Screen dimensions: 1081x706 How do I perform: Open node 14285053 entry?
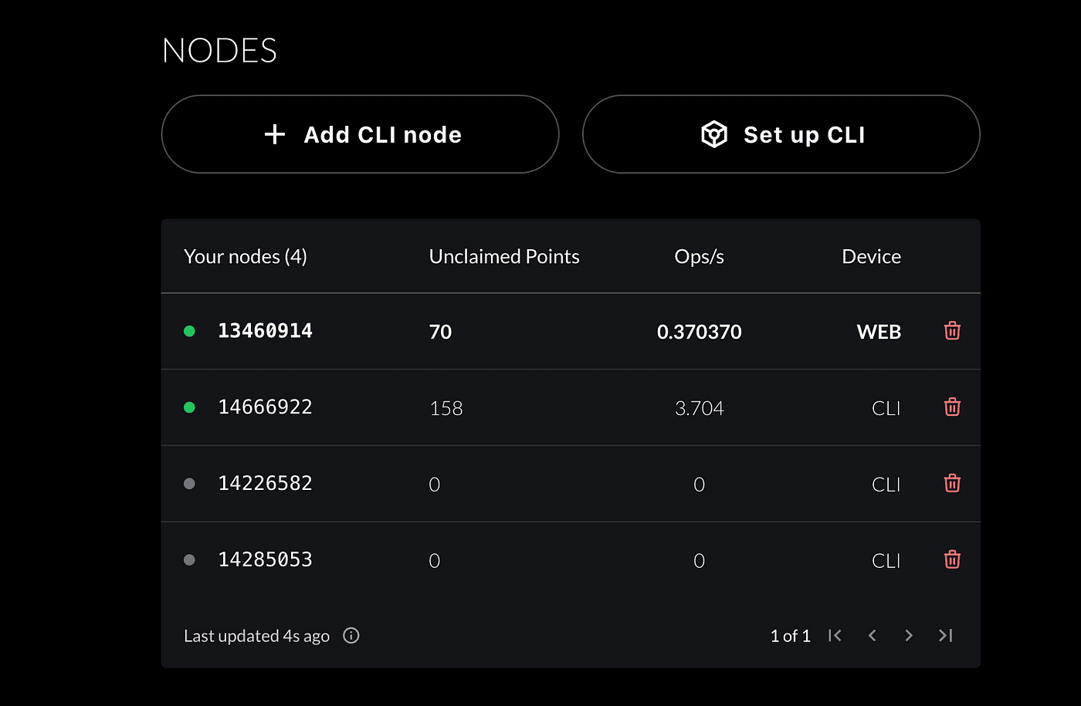[x=571, y=560]
